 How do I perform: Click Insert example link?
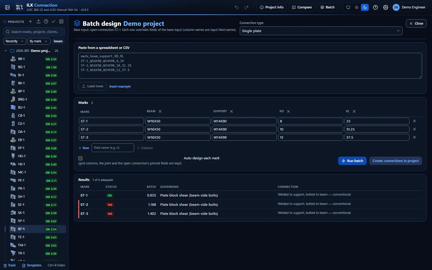120,86
